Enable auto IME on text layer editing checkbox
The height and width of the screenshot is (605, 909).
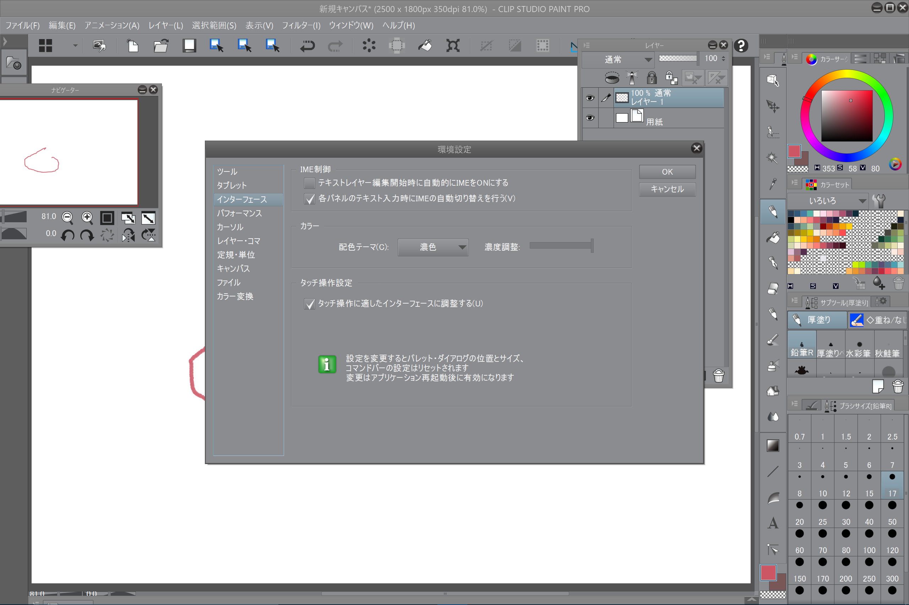click(309, 183)
